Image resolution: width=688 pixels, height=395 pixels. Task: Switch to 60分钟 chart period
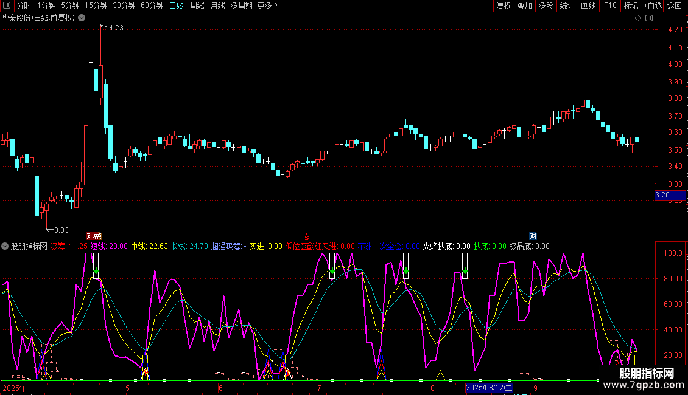coord(152,5)
